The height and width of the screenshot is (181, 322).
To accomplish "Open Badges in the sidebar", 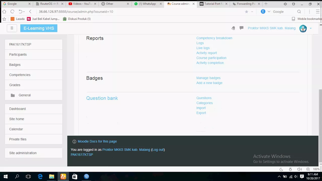I will point(34,65).
